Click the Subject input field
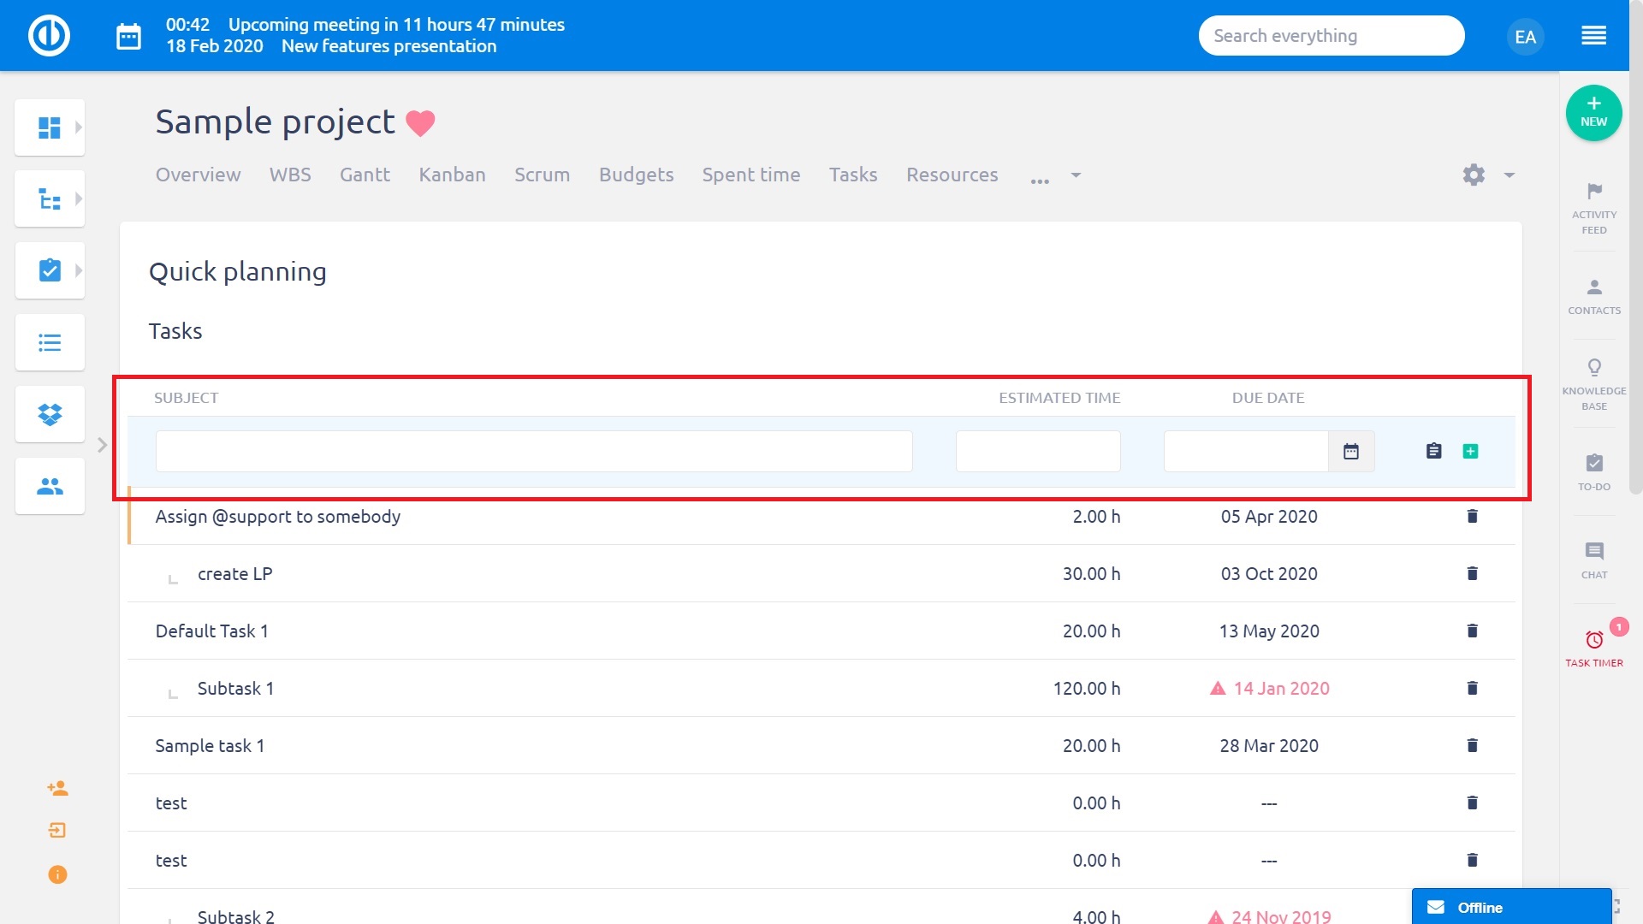 pos(533,451)
